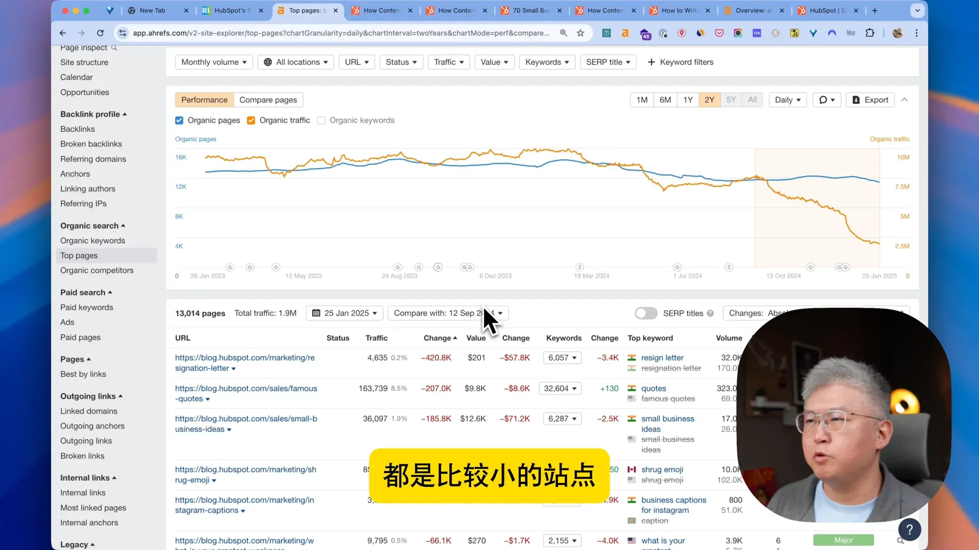Select 1M time range
The height and width of the screenshot is (550, 979).
click(642, 100)
